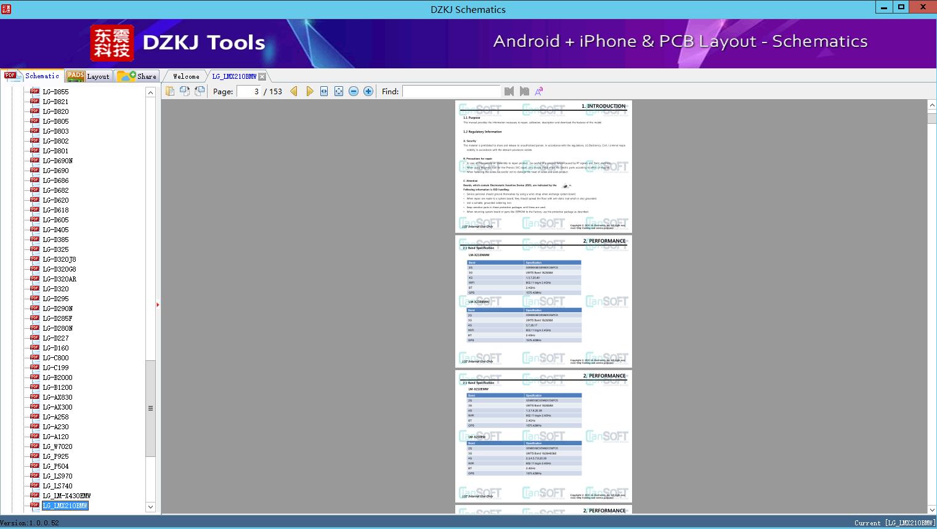This screenshot has height=529, width=937.
Task: Find previous search match
Action: (x=509, y=91)
